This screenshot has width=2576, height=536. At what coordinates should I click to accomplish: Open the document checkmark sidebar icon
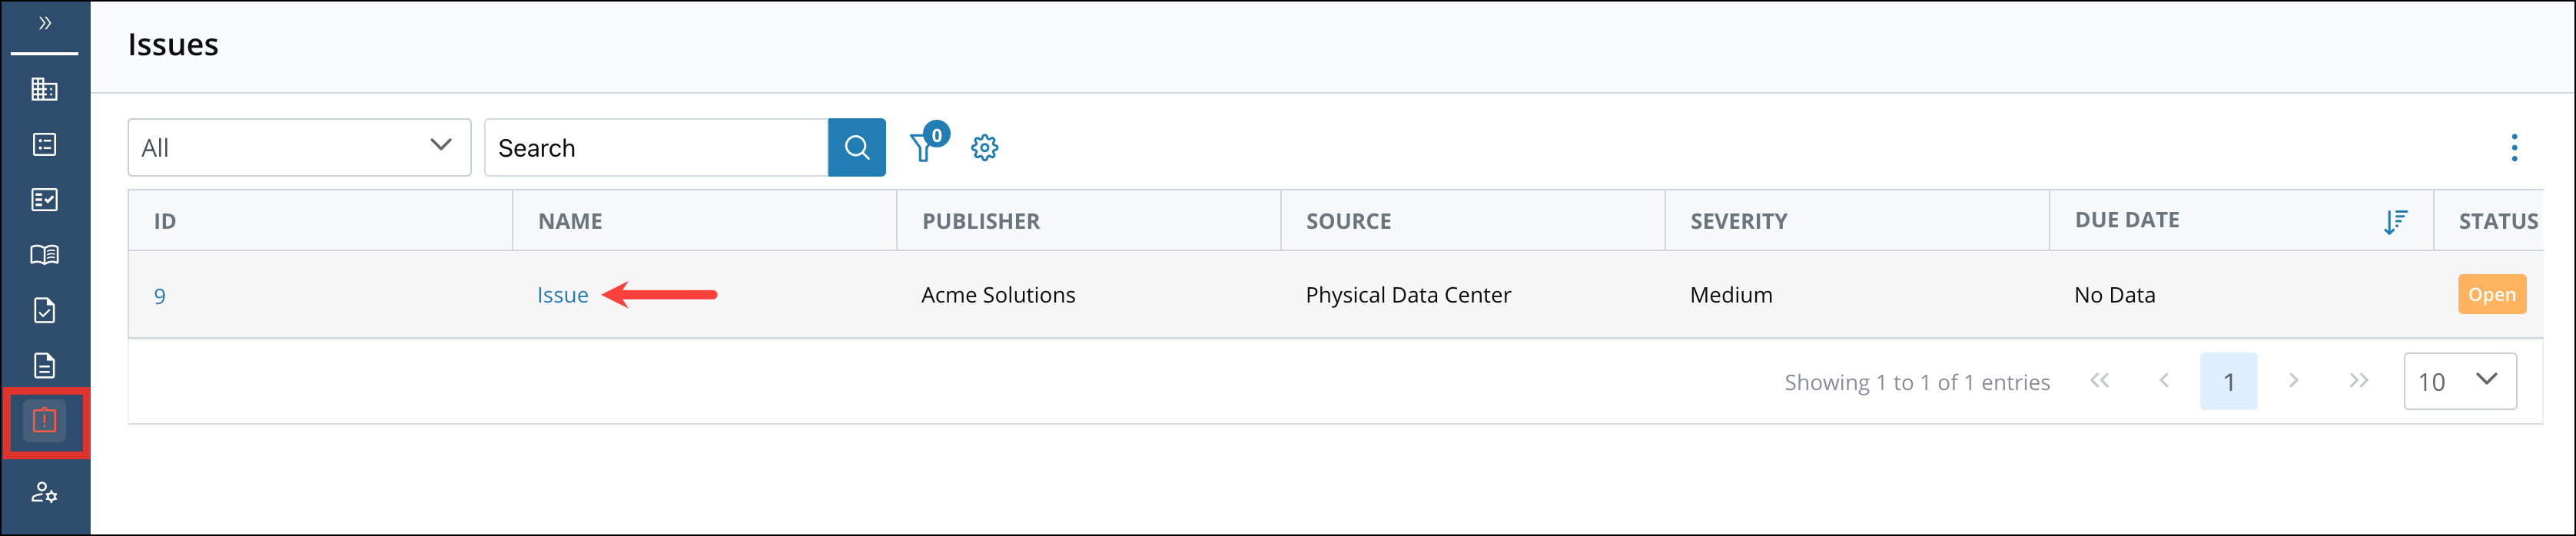[44, 310]
